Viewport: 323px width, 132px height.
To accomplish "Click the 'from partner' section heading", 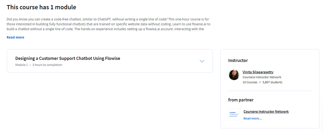I will coord(241,100).
